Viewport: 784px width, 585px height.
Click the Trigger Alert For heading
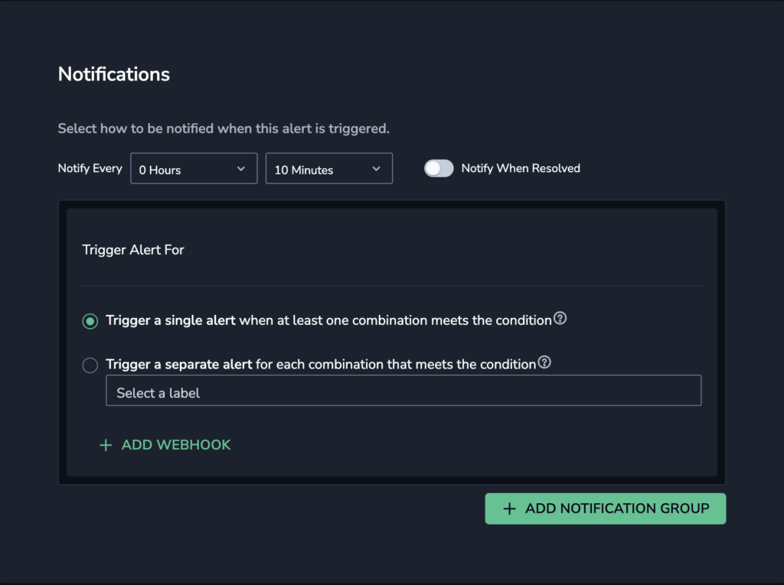click(133, 250)
